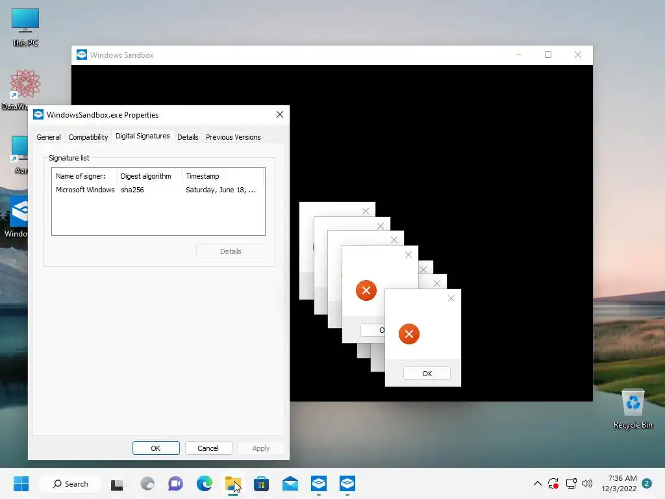This screenshot has width=665, height=499.
Task: Click the Saturday, June 18 timestamp cell
Action: point(221,190)
